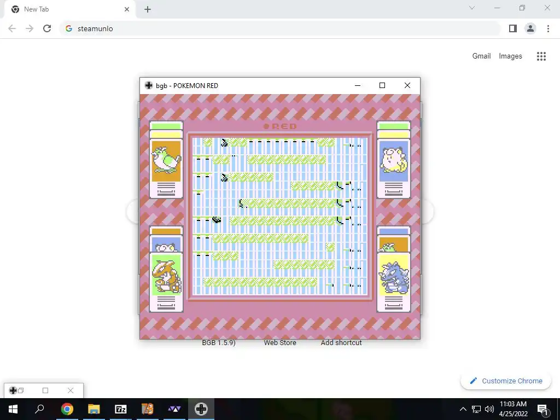560x420 pixels.
Task: Show hidden system tray icons
Action: click(x=463, y=409)
